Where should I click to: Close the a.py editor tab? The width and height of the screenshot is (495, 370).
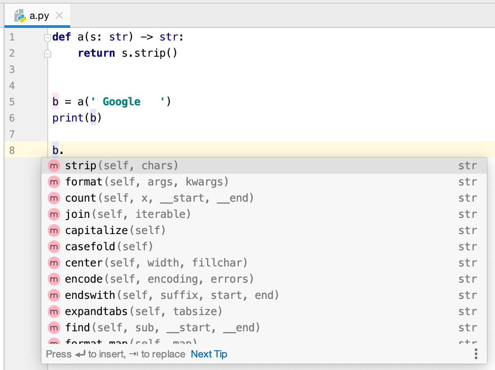[x=59, y=16]
